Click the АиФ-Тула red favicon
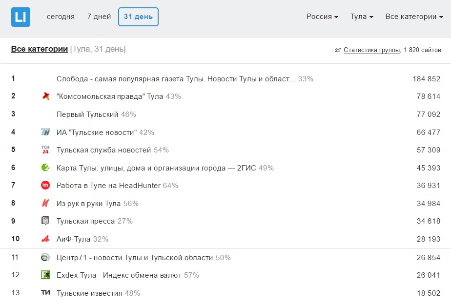 tap(45, 239)
